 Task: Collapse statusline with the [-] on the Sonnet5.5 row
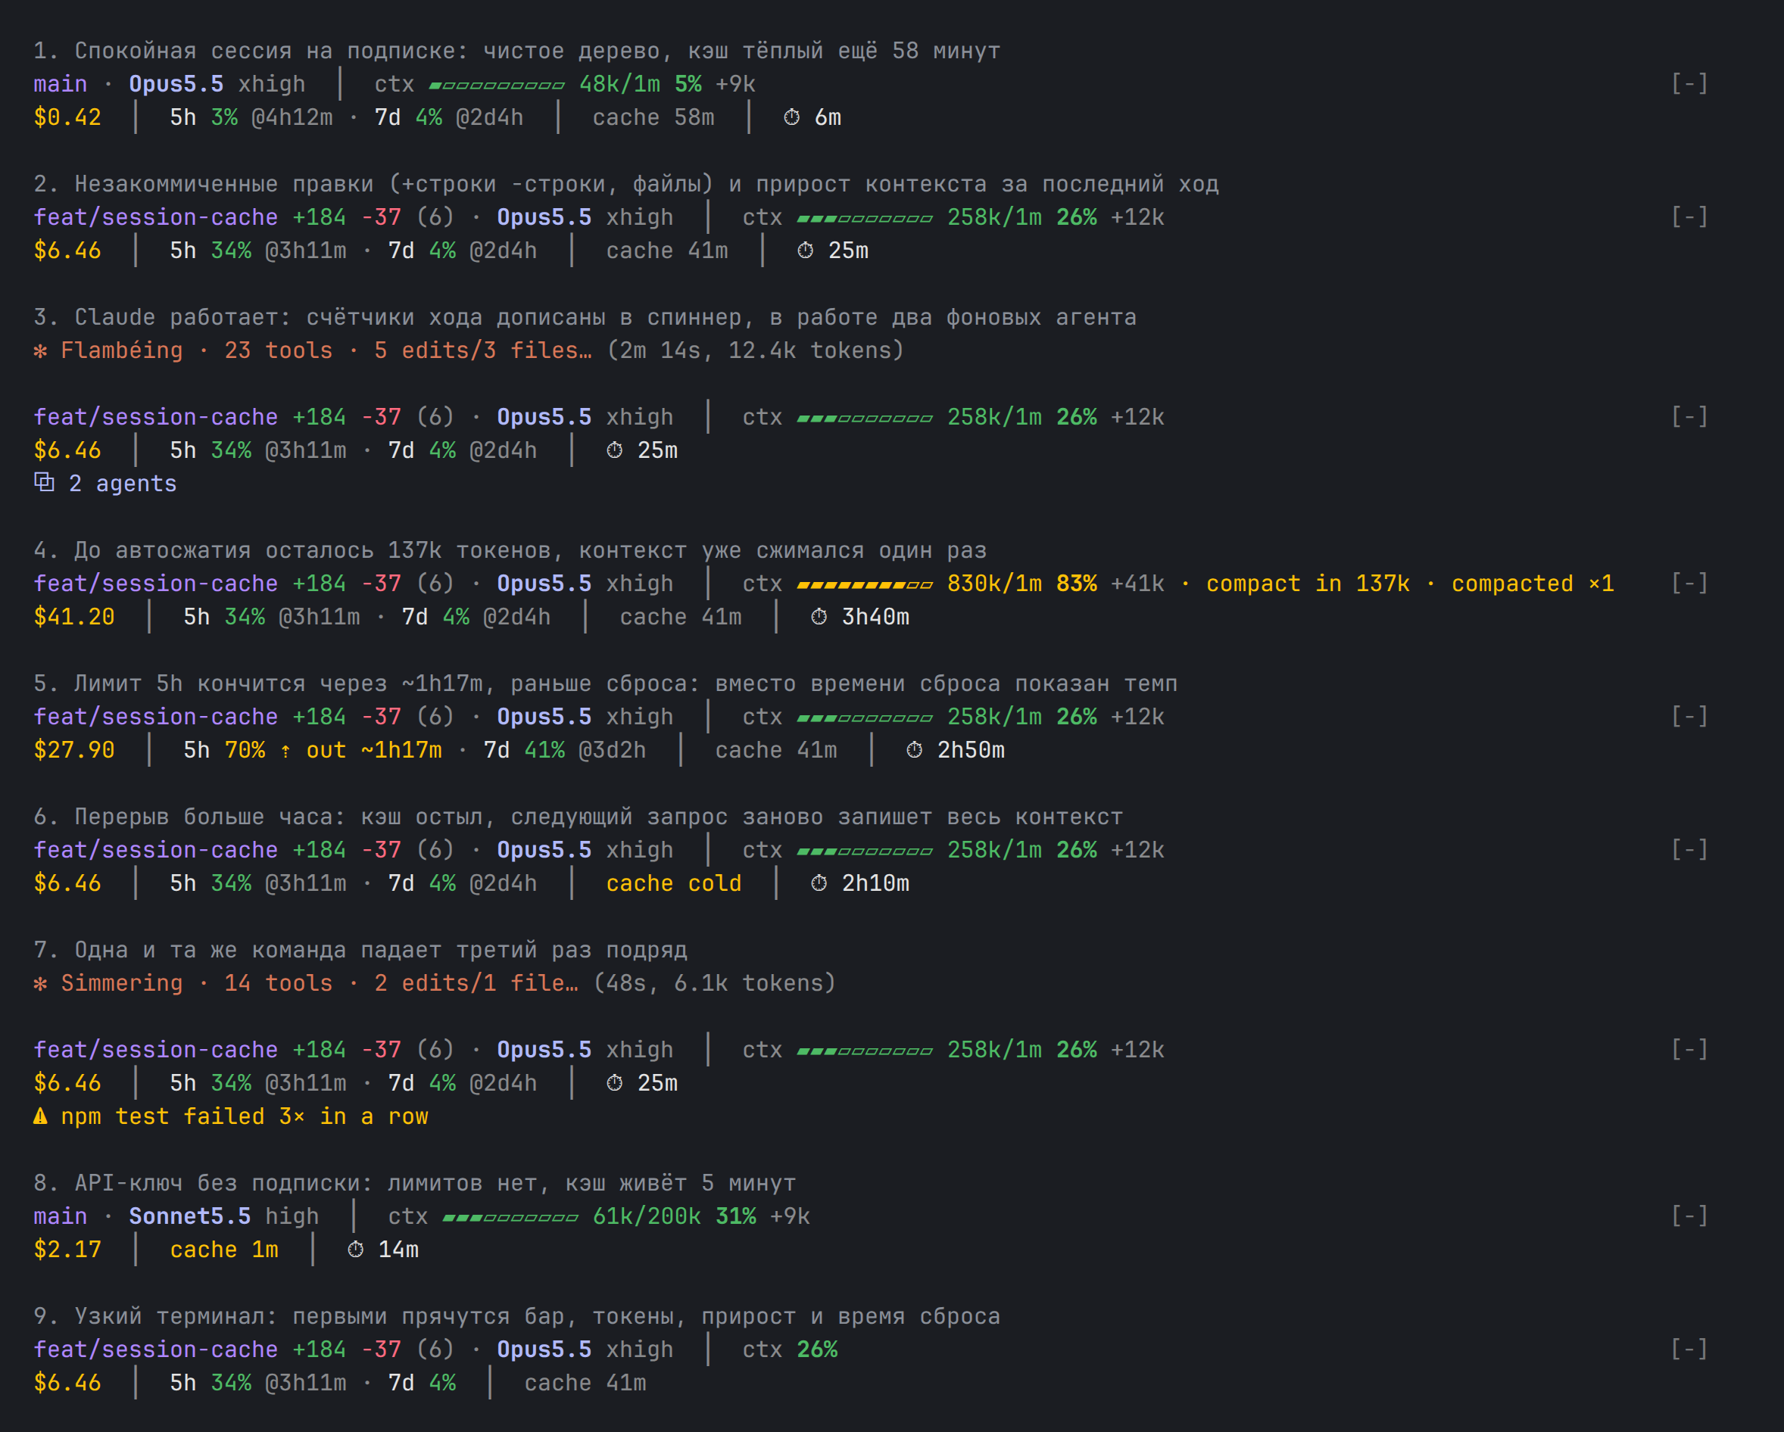click(1689, 1216)
